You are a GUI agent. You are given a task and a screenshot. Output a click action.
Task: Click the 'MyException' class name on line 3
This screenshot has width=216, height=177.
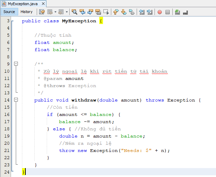point(79,21)
